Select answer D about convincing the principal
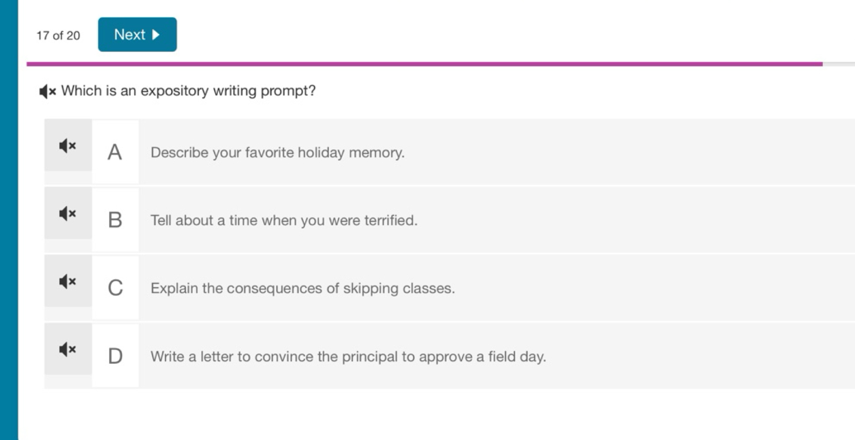 point(348,357)
